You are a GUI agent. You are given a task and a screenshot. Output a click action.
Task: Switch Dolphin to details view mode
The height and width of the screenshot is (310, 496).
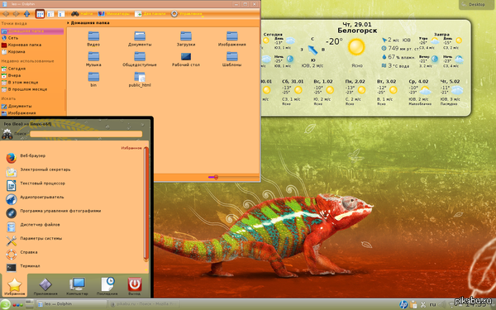click(x=61, y=14)
